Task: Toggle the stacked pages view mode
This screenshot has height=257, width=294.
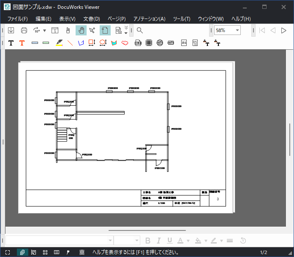Action: pyautogui.click(x=22, y=252)
